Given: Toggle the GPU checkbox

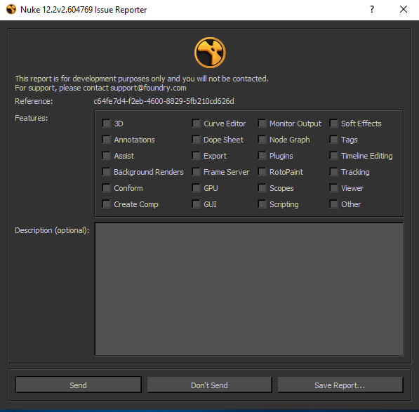Looking at the screenshot, I should coord(196,188).
